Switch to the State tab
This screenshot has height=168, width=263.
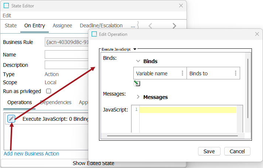point(11,25)
